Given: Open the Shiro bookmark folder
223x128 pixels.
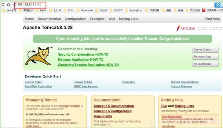Looking at the screenshot, I should tap(69, 10).
